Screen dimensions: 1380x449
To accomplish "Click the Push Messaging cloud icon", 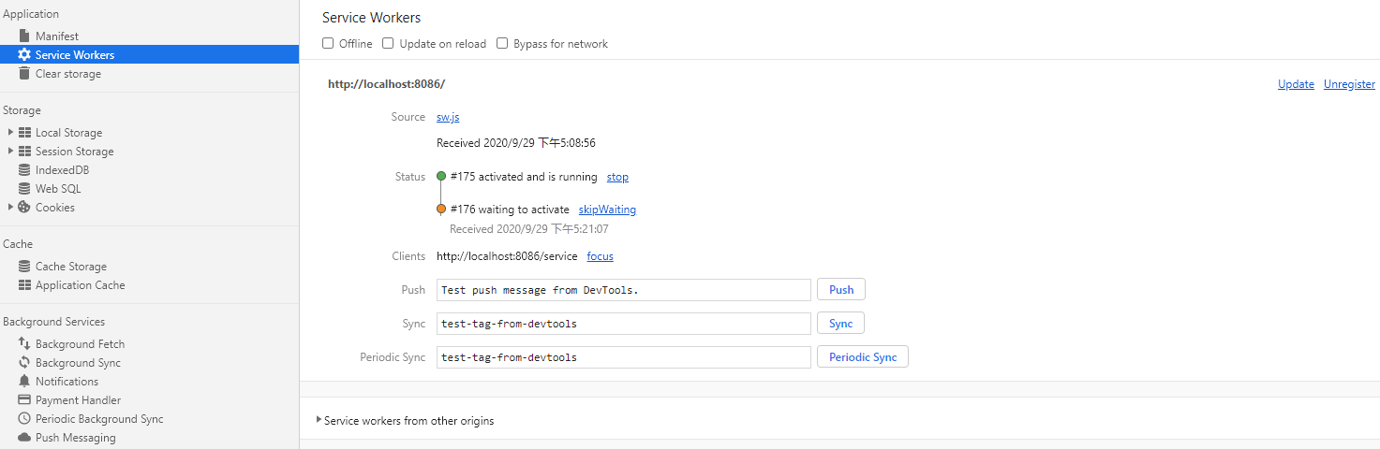I will click(x=25, y=438).
